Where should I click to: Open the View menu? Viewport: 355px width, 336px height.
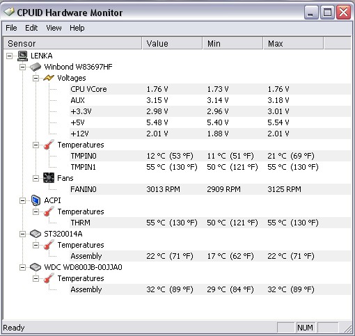click(x=54, y=28)
